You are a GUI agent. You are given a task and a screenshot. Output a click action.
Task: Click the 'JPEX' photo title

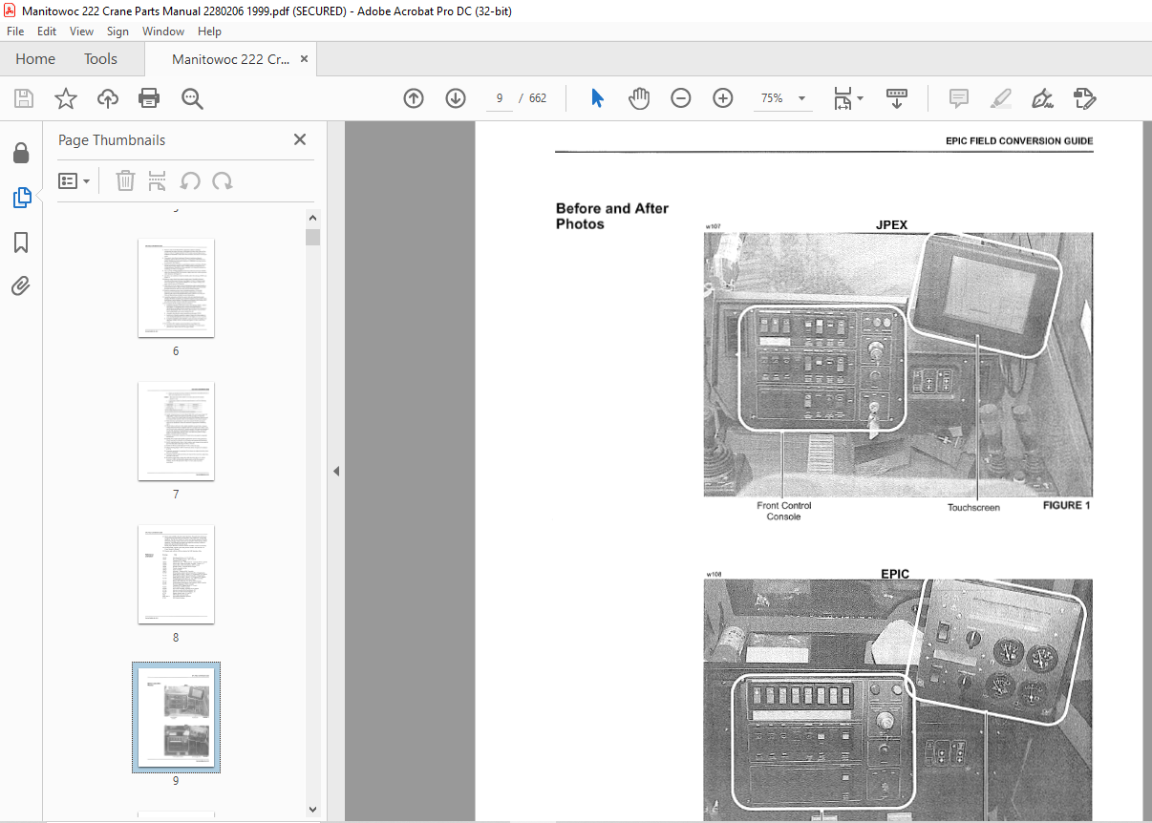[x=891, y=225]
